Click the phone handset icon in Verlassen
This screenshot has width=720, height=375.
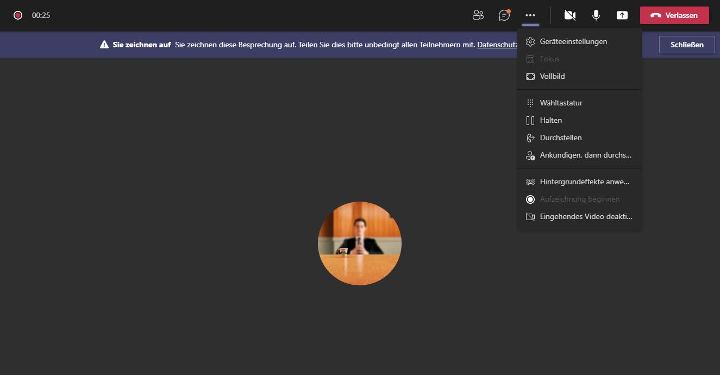(656, 15)
